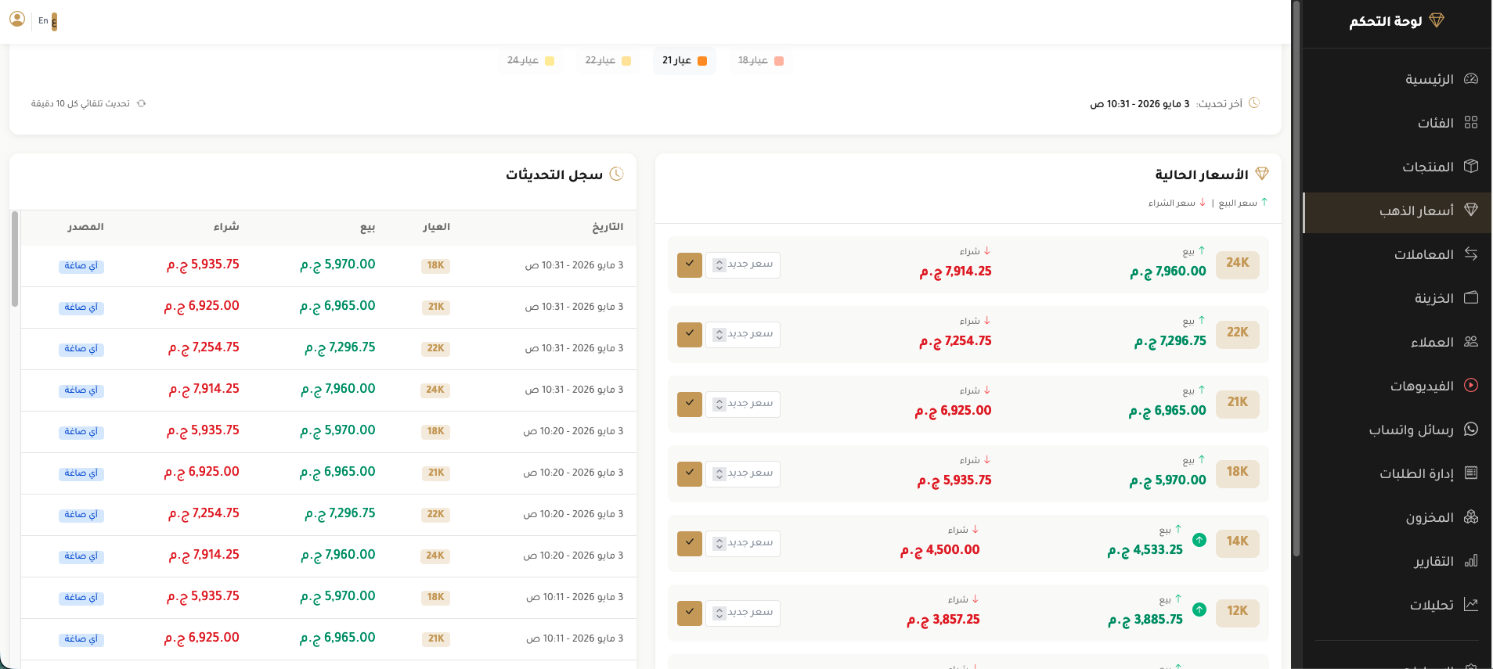1493x669 pixels.
Task: Open the التقارير bar chart icon
Action: (x=1470, y=560)
